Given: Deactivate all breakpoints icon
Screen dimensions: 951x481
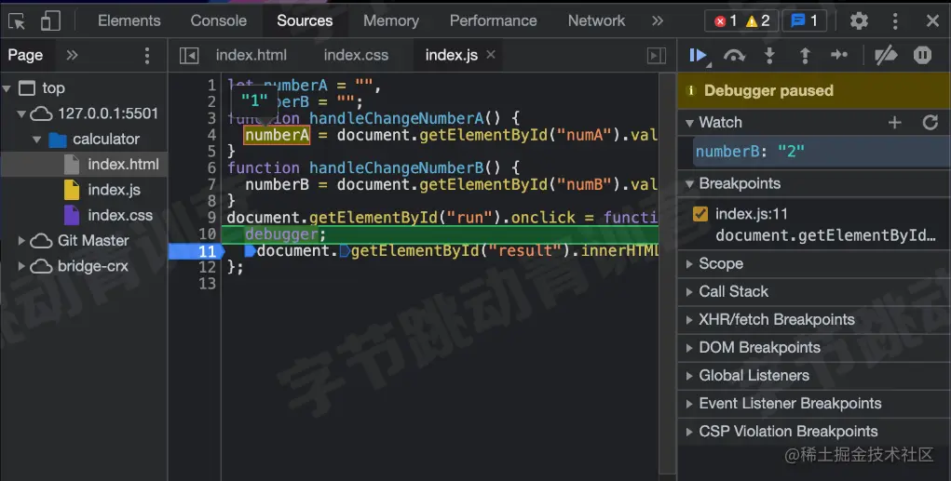Looking at the screenshot, I should [x=886, y=56].
